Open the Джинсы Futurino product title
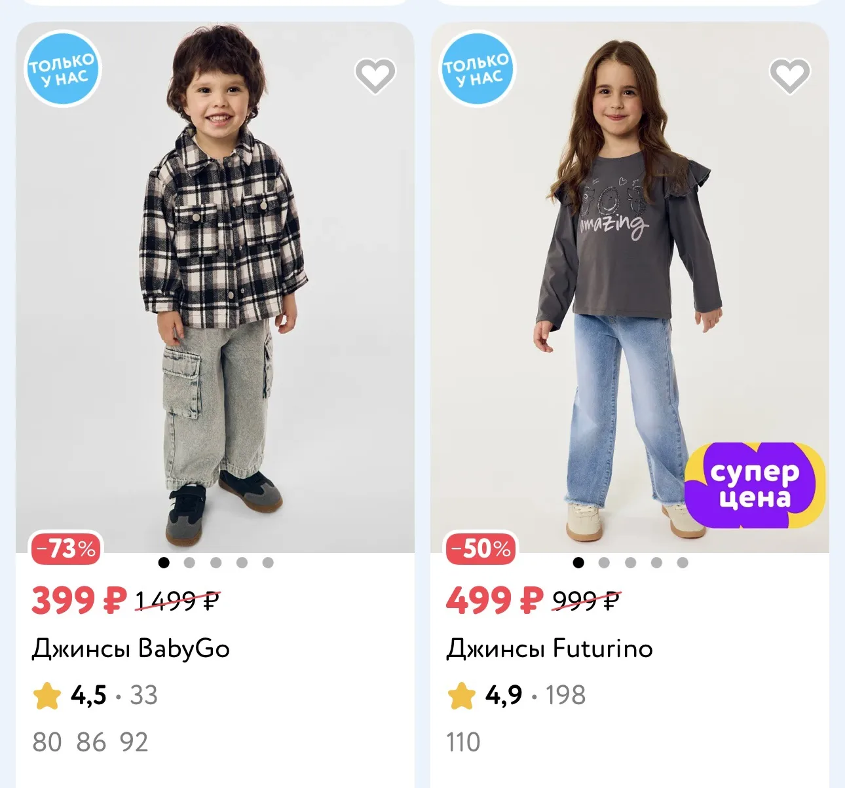The height and width of the screenshot is (788, 845). pyautogui.click(x=550, y=649)
